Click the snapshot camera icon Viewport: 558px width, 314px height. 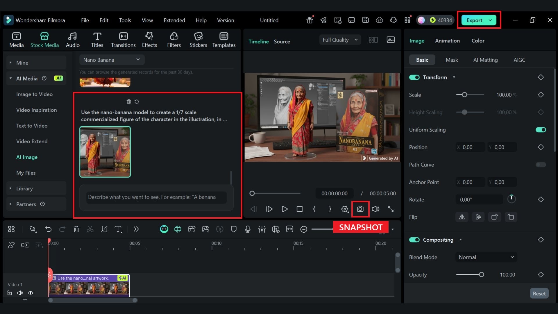pos(360,209)
